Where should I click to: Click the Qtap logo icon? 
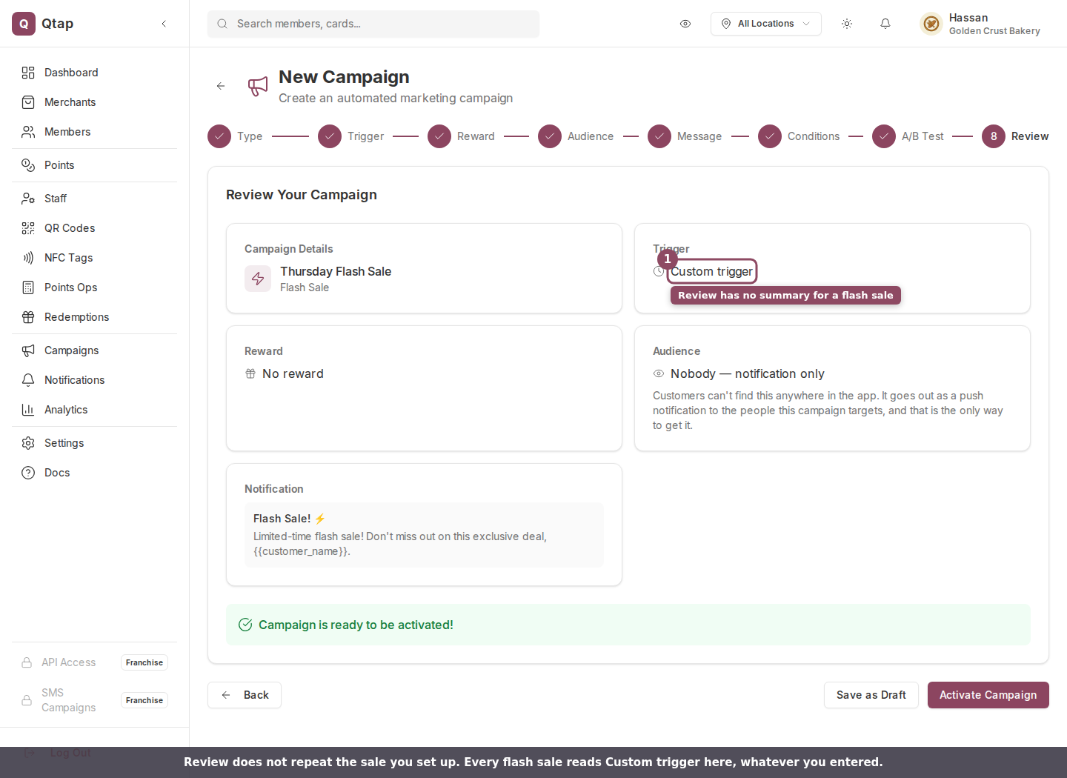coord(24,24)
